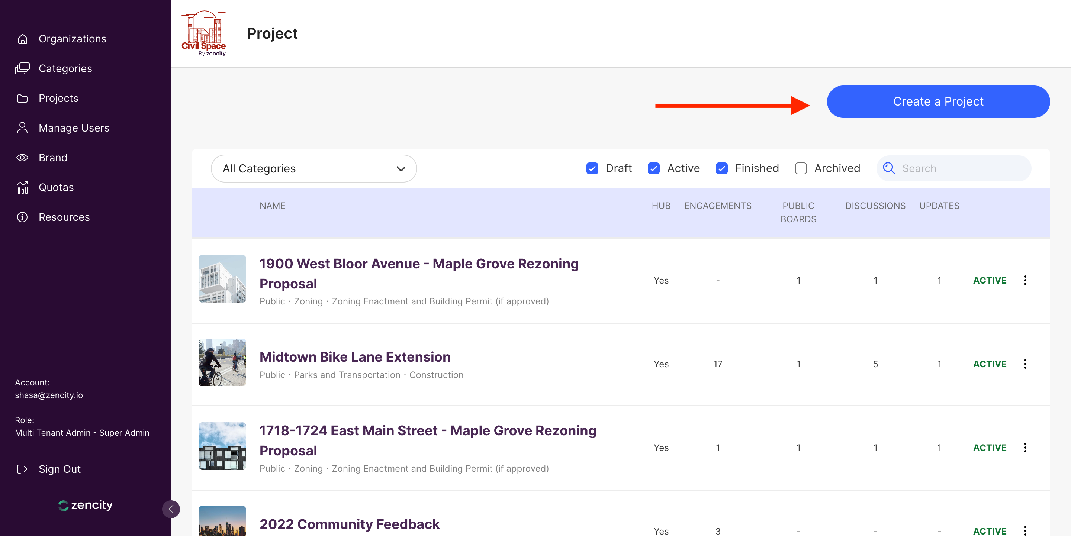The image size is (1071, 536).
Task: Click the Create a Project button
Action: 938,102
